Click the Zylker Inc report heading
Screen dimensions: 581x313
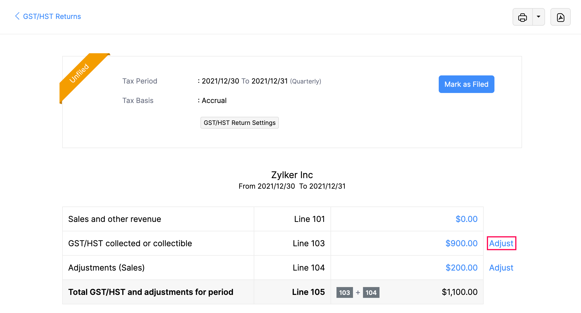coord(292,175)
